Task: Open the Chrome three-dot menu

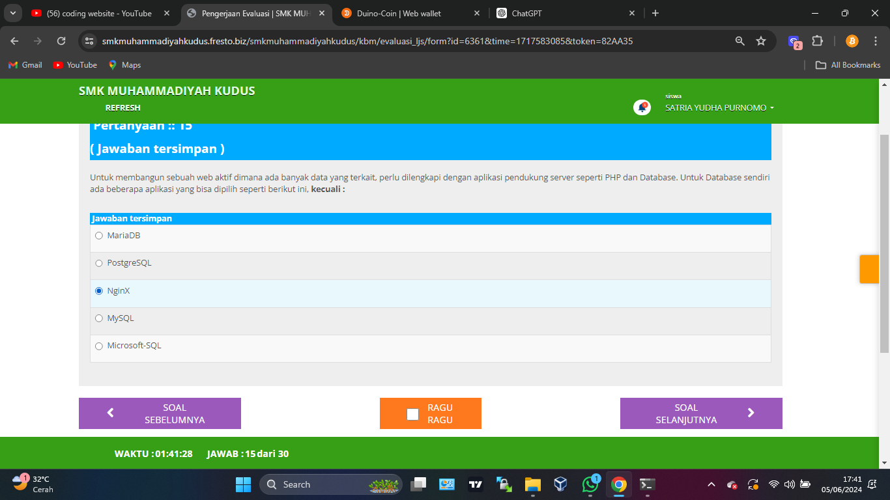Action: [876, 41]
